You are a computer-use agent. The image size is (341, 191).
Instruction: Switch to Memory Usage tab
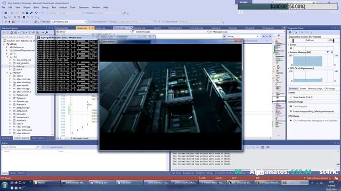click(x=315, y=89)
